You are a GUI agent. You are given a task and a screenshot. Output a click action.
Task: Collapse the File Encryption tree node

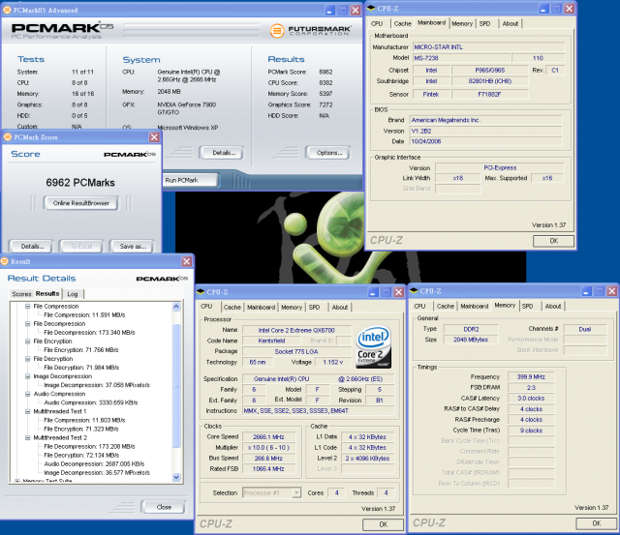28,342
